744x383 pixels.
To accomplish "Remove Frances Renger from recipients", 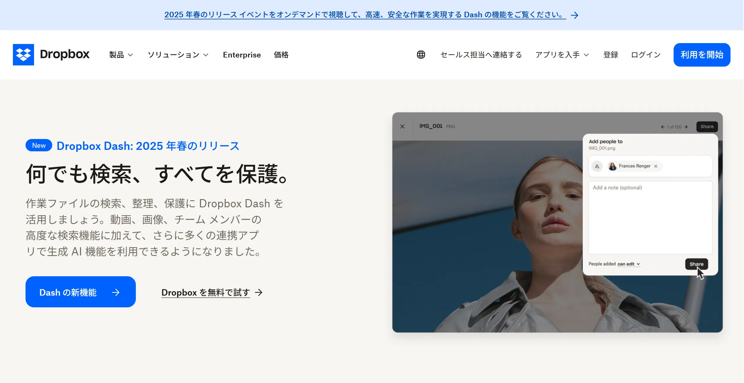I will click(x=656, y=166).
